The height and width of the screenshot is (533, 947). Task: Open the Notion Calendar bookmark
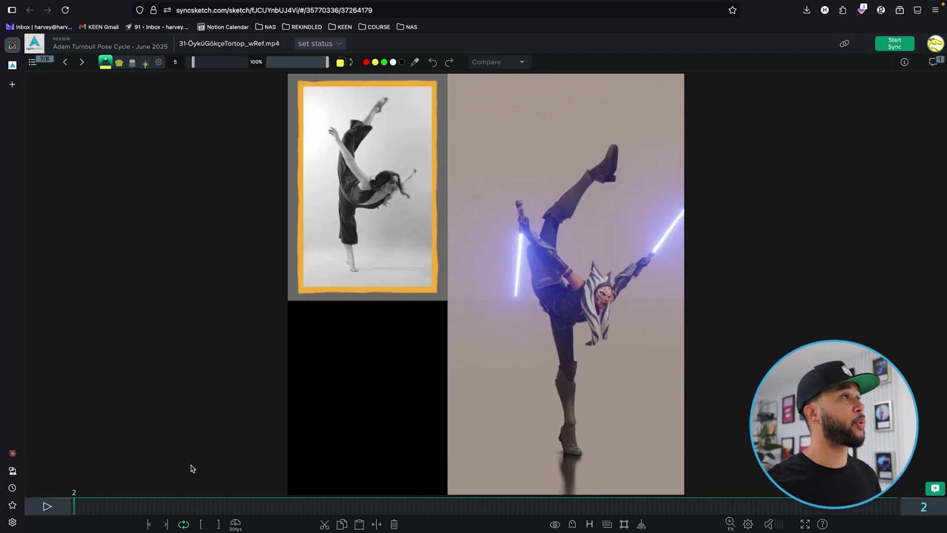coord(223,27)
